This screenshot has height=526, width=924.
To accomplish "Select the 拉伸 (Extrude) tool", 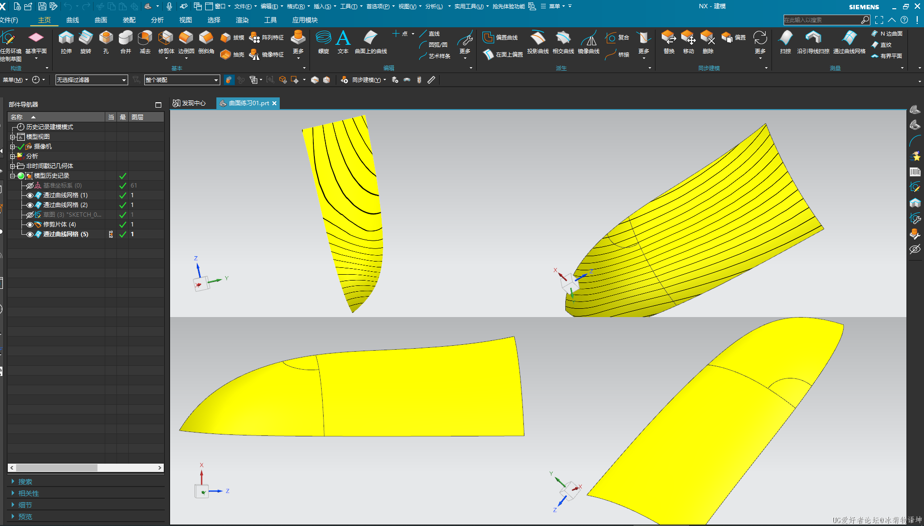I will [x=66, y=42].
